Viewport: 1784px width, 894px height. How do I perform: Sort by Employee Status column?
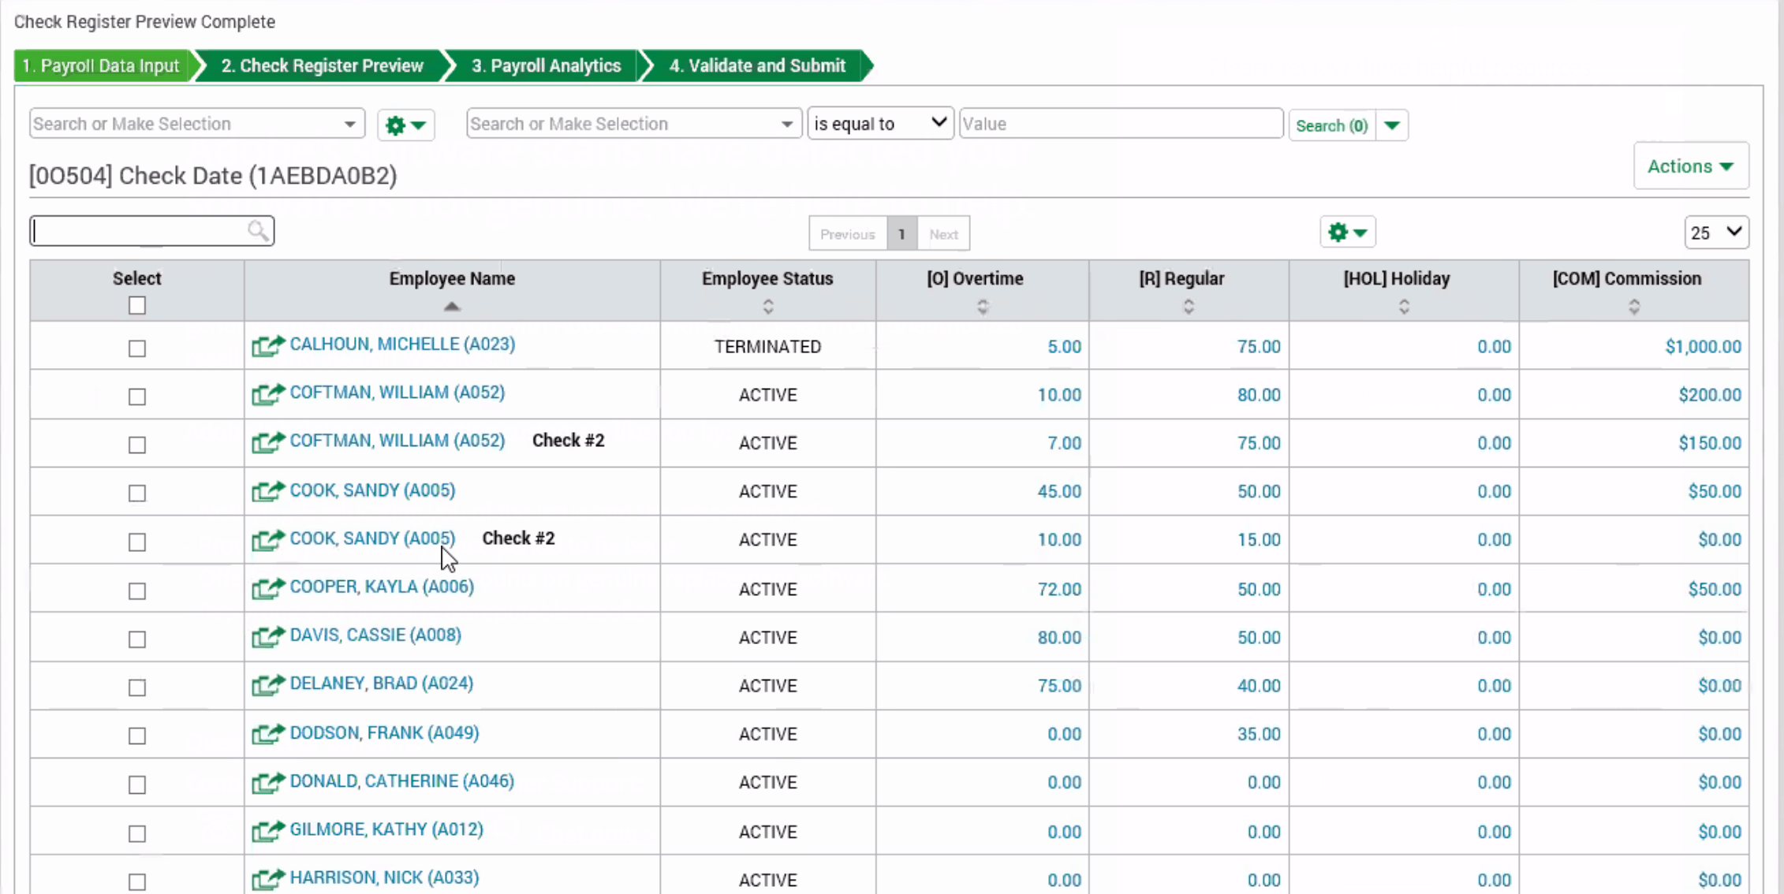pyautogui.click(x=768, y=307)
